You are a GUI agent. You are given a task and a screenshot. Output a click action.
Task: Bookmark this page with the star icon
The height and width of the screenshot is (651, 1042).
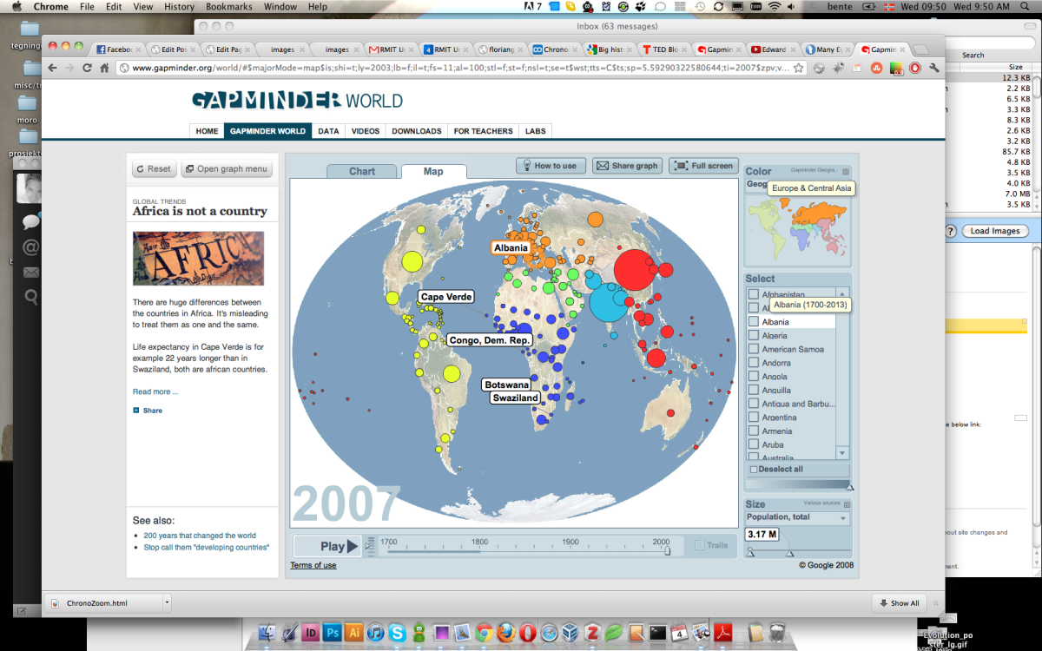(x=798, y=68)
